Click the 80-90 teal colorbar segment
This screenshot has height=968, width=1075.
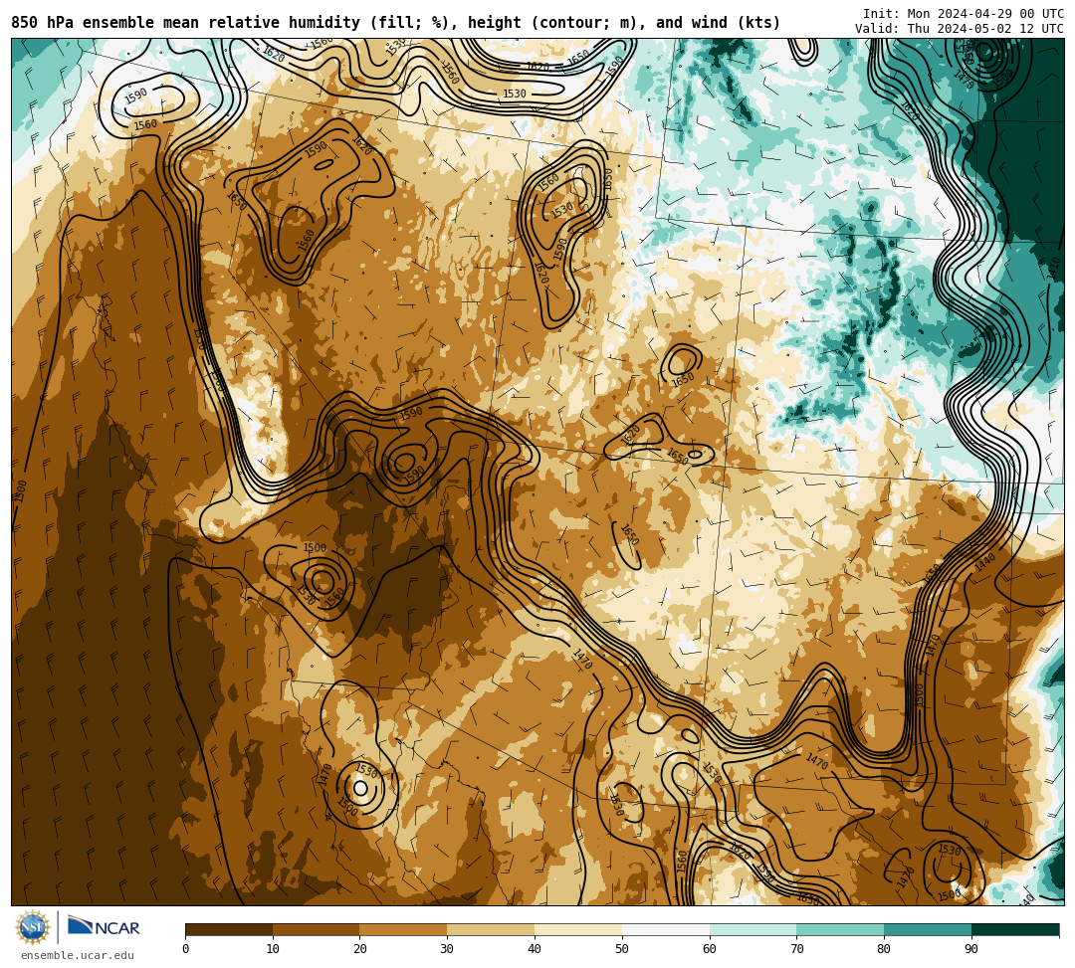click(x=929, y=929)
